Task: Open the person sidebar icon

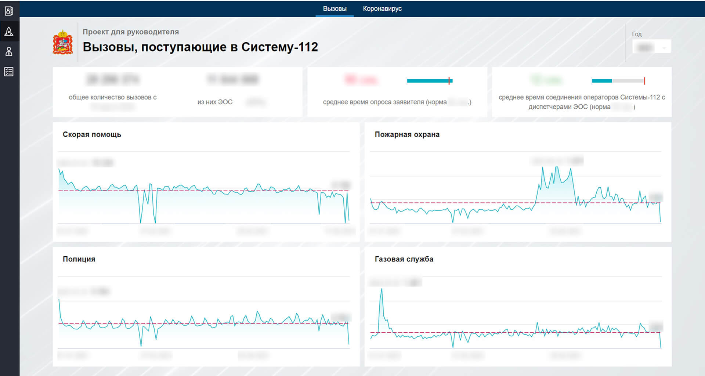Action: click(9, 52)
